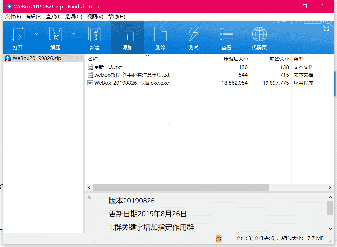The width and height of the screenshot is (337, 247).
Task: Expand the Extract (解压) dropdown arrow
Action: point(74,34)
